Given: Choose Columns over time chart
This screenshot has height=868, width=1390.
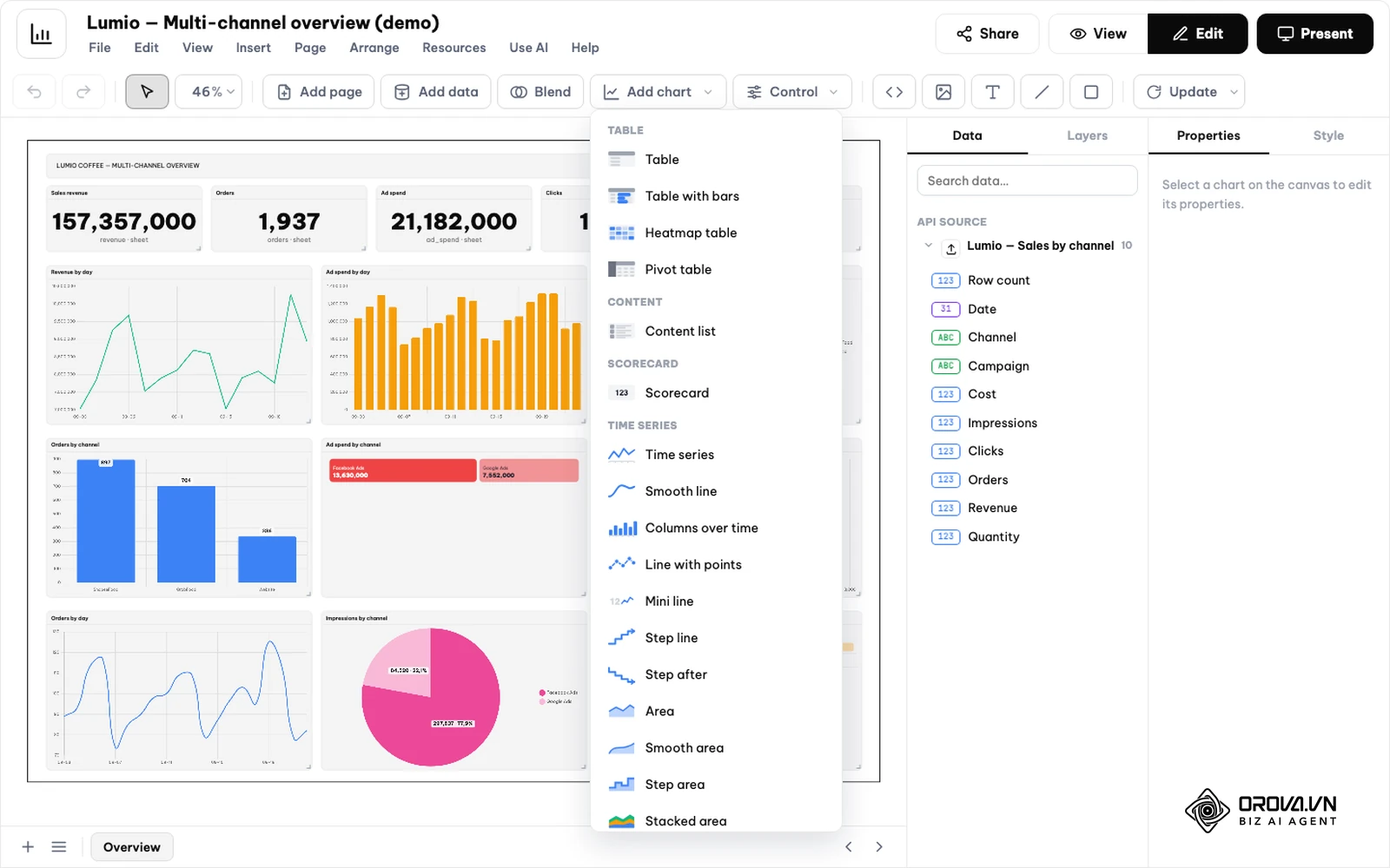Looking at the screenshot, I should point(716,528).
